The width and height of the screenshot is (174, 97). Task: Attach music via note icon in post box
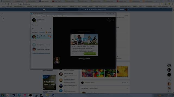tap(127, 83)
